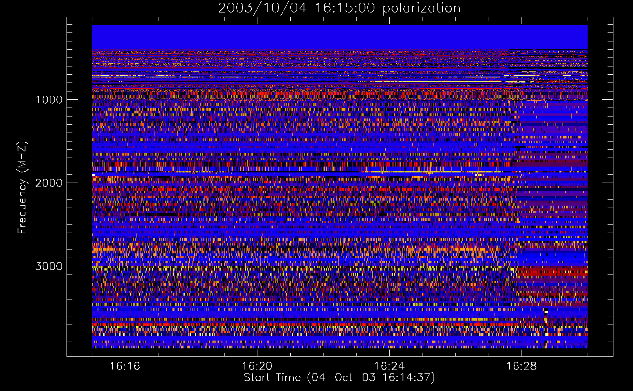The image size is (633, 391).
Task: Click the 'Frequency (MHZ)' axis label
Action: click(x=22, y=188)
